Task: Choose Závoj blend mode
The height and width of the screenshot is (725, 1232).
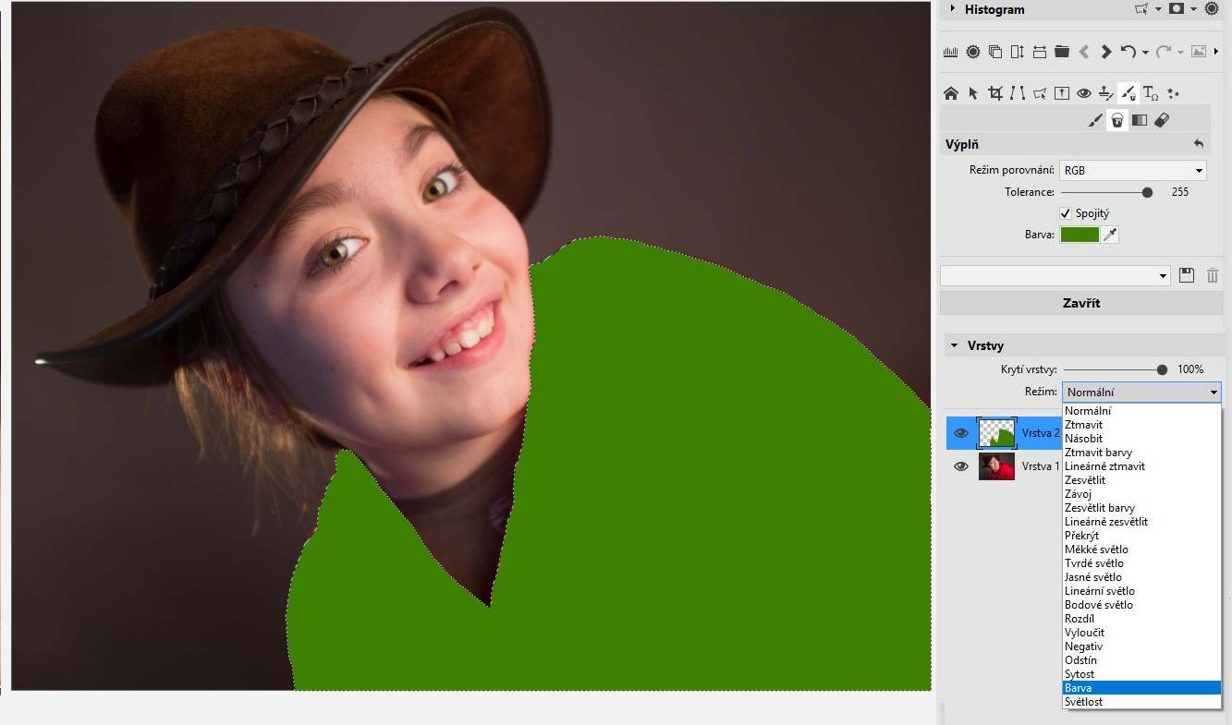Action: click(1141, 494)
